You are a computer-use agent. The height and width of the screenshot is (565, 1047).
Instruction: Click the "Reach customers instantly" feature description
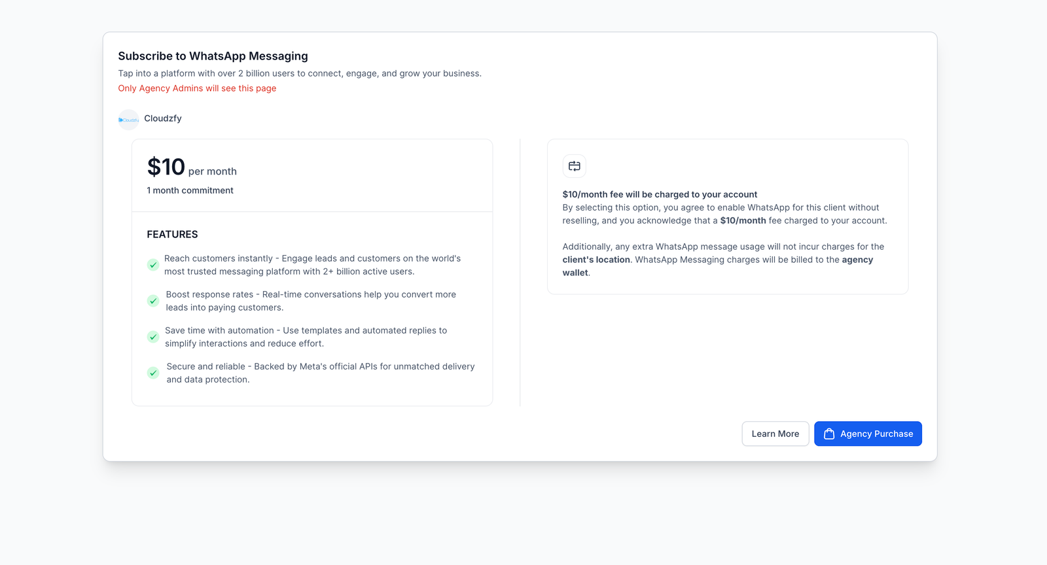(x=312, y=265)
